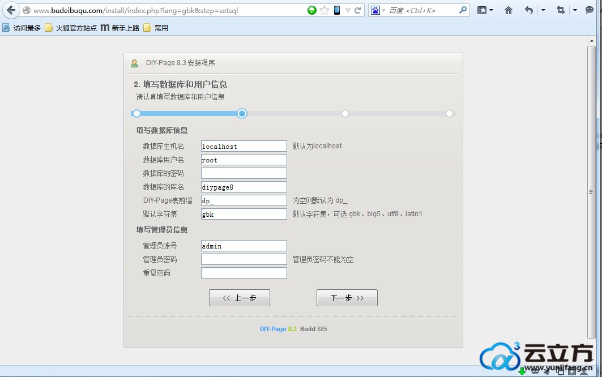Click the '填写数据库信息' section heading

[x=162, y=131]
